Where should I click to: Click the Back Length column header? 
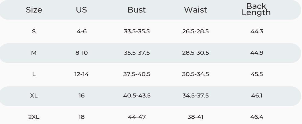point(256,9)
